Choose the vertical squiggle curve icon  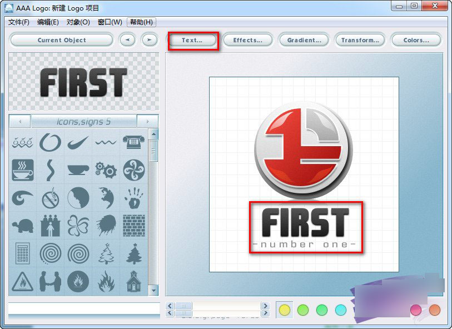50,170
